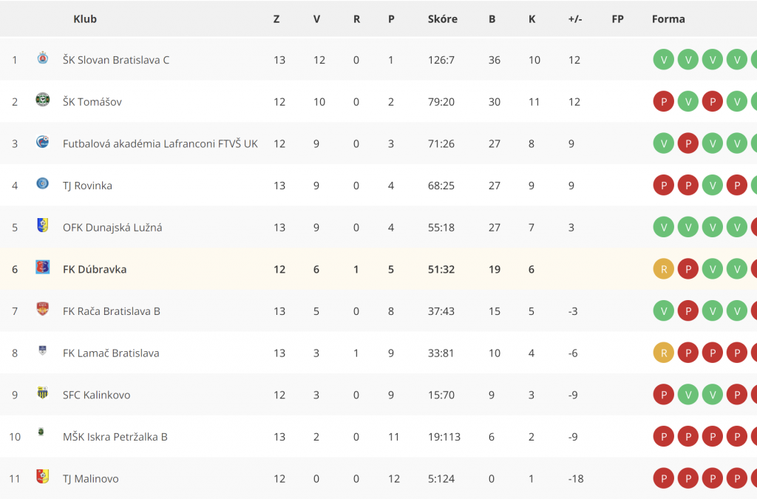The image size is (757, 499).
Task: Click FK Dúbravka's yellow R form badge
Action: [x=663, y=269]
